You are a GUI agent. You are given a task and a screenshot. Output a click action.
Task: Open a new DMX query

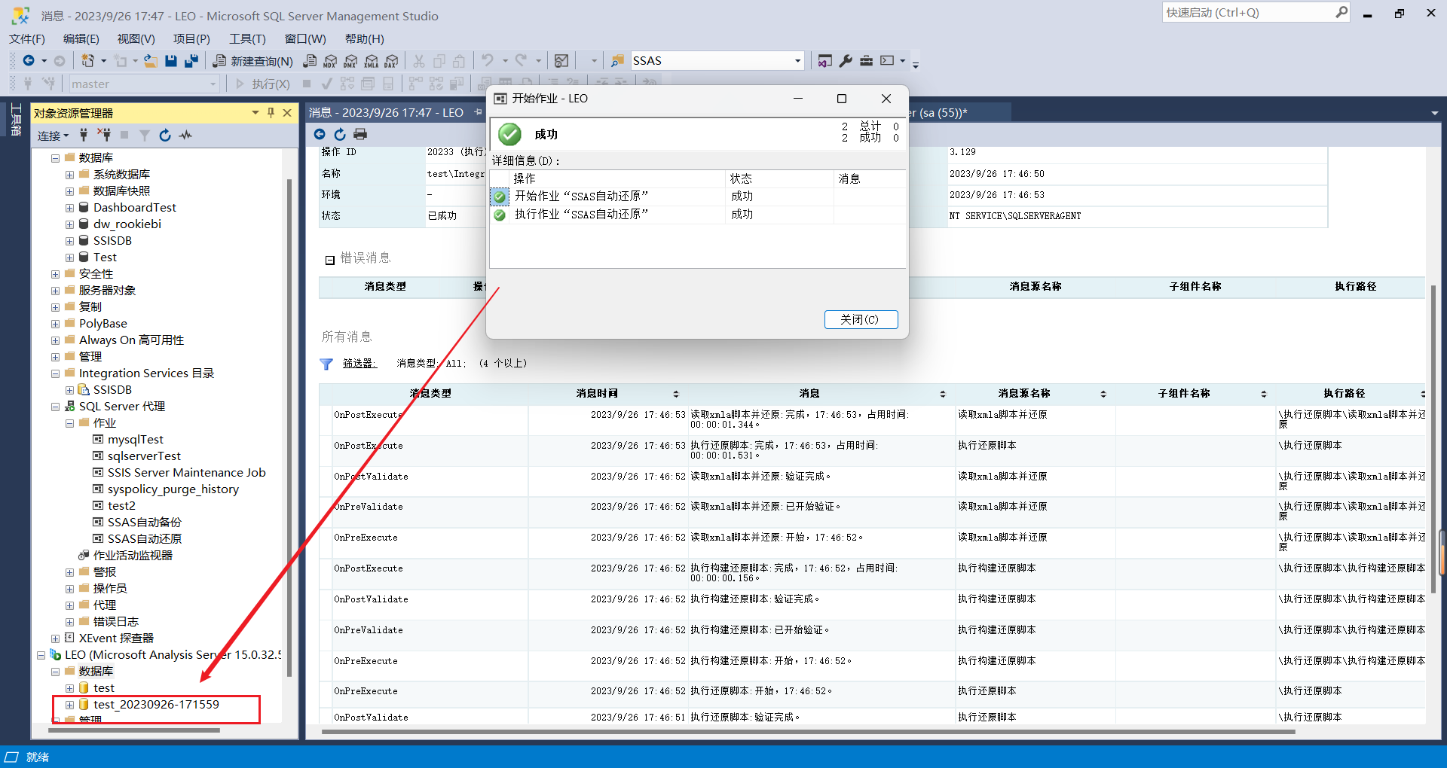[x=350, y=61]
